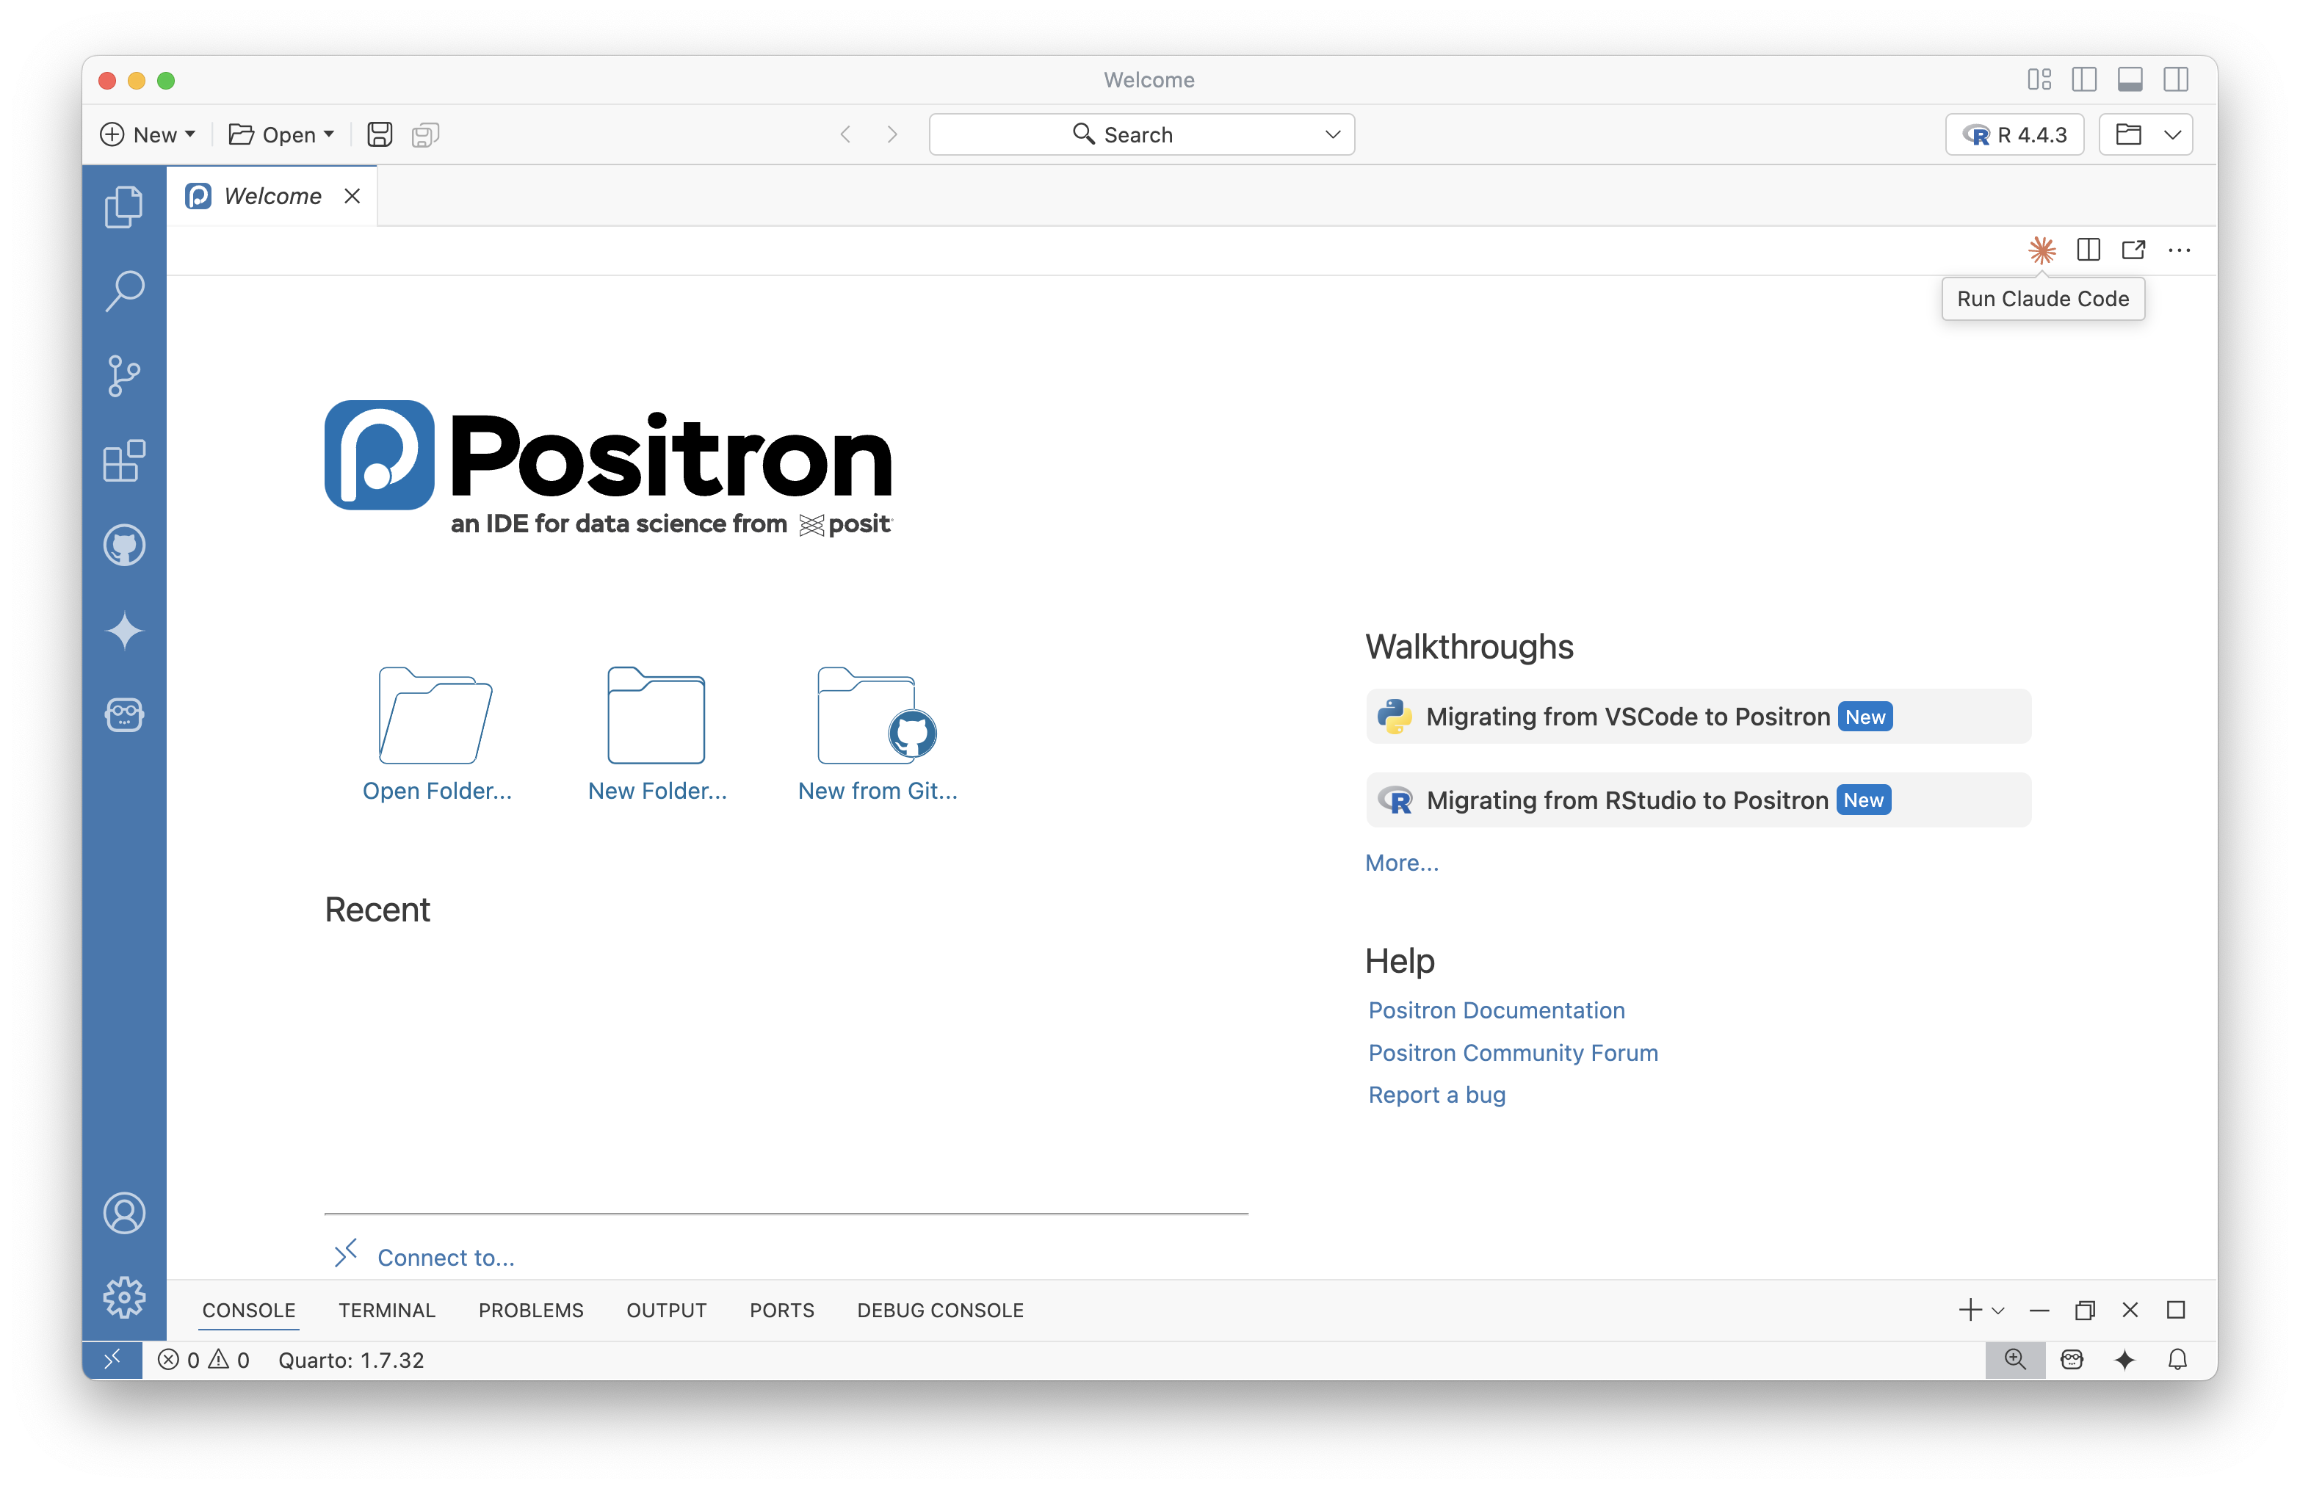Switch to the TERMINAL panel tab
The width and height of the screenshot is (2300, 1489).
click(x=386, y=1311)
